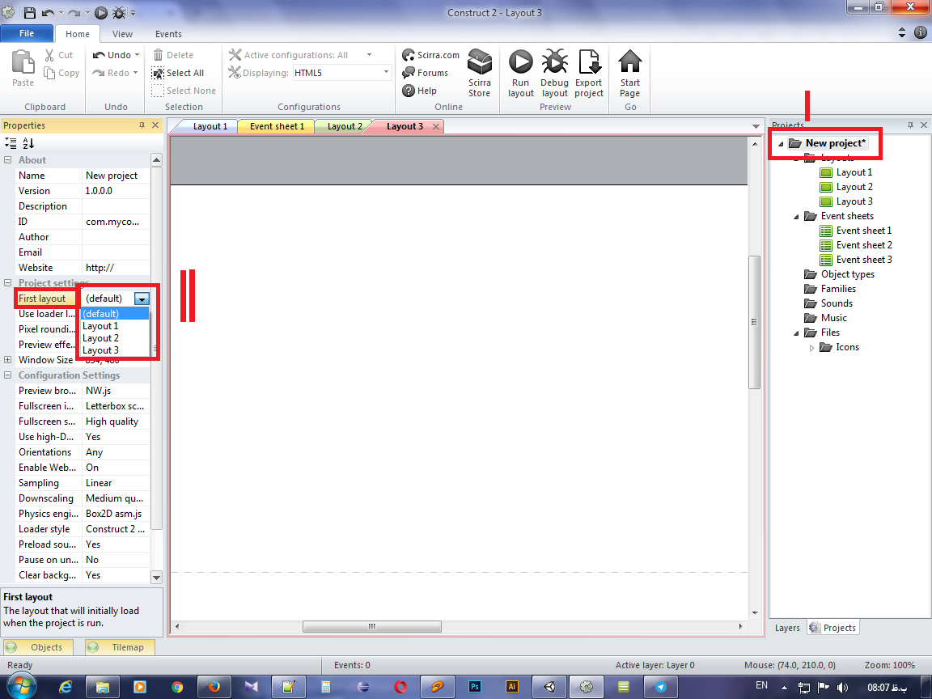Open the Scirra Store

[479, 73]
